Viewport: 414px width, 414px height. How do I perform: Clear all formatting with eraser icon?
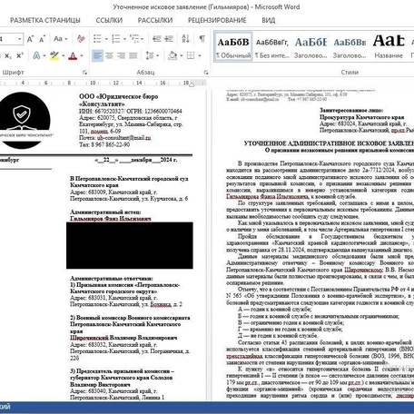(81, 39)
